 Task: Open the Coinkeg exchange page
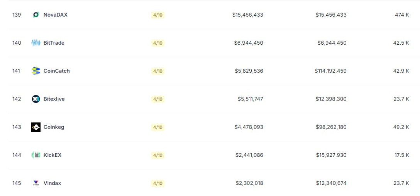pyautogui.click(x=54, y=127)
